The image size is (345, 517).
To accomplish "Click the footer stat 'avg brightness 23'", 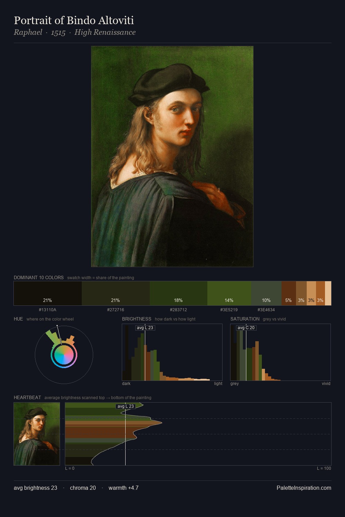I will click(x=36, y=488).
